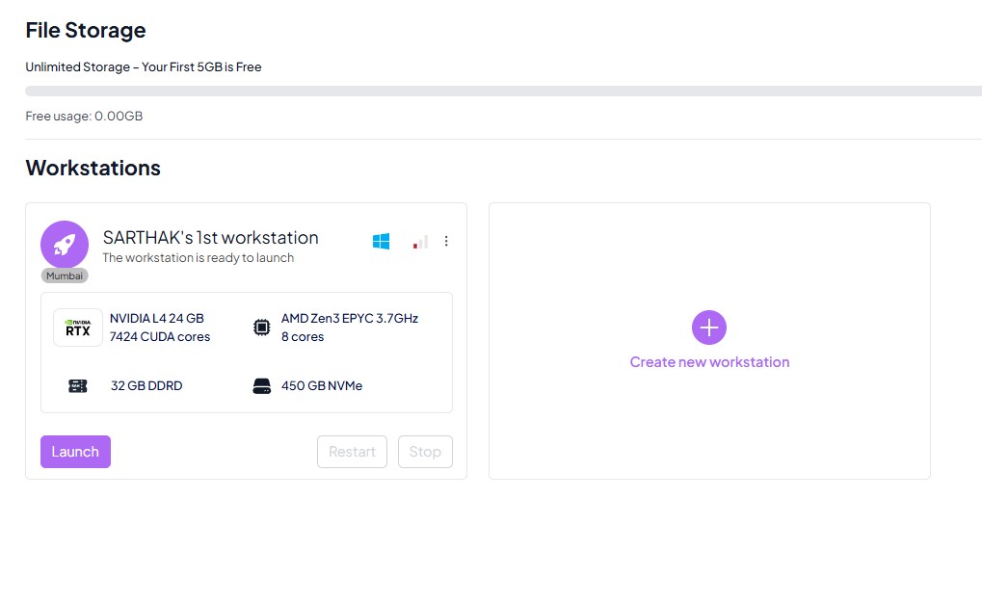This screenshot has height=603, width=982.
Task: Click the 450 GB NVMe storage label
Action: 321,386
